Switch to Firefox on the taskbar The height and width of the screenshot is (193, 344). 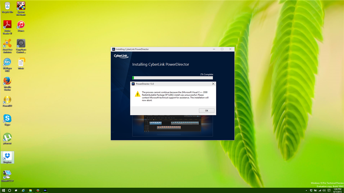(38, 190)
